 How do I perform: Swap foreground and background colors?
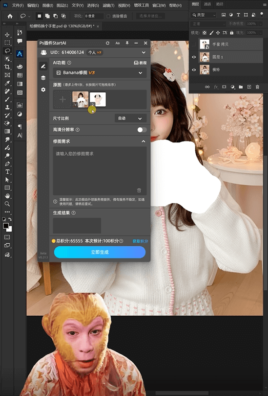coord(10,219)
